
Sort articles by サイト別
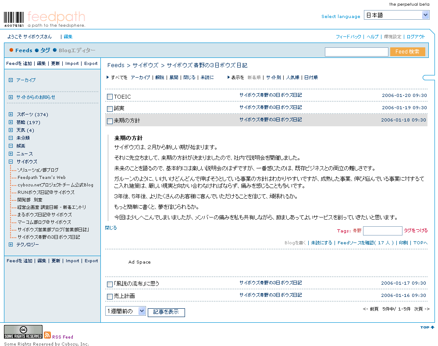tap(274, 78)
